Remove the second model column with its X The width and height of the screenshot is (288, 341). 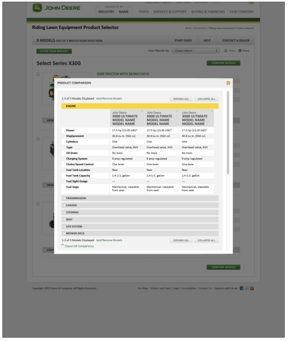click(177, 111)
